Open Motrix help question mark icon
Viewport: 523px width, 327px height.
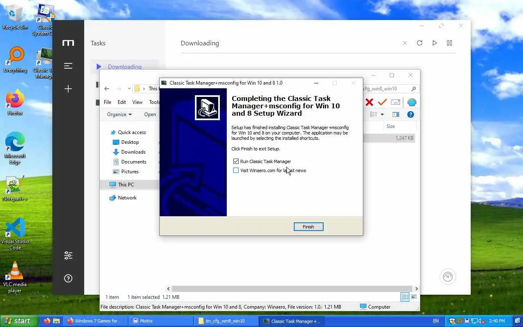68,278
